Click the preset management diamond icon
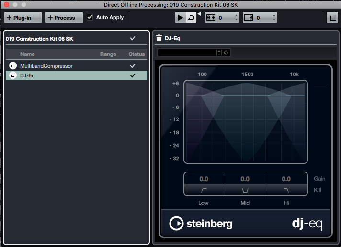The width and height of the screenshot is (341, 247). (x=226, y=53)
